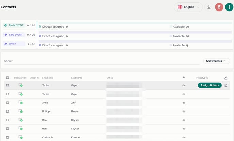Select the Christoph Kreuder row checkbox
This screenshot has height=141, width=234.
click(x=7, y=137)
